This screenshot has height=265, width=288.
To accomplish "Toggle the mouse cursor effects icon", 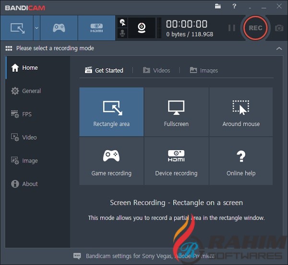I will point(122,23).
